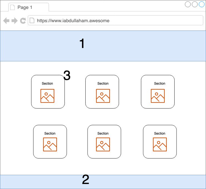Screen dimensions: 206x189
Task: Open the image placeholder in bottom-middle Section card
Action: 103,144
